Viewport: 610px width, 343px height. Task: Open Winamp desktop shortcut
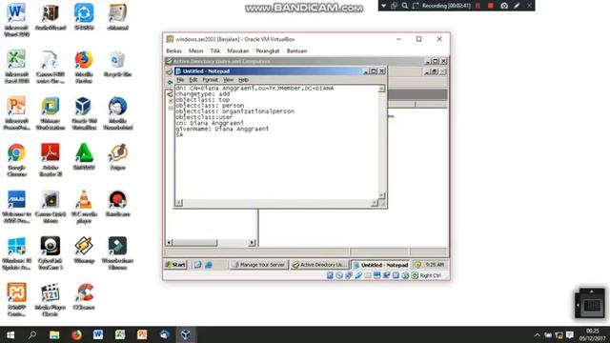coord(84,250)
